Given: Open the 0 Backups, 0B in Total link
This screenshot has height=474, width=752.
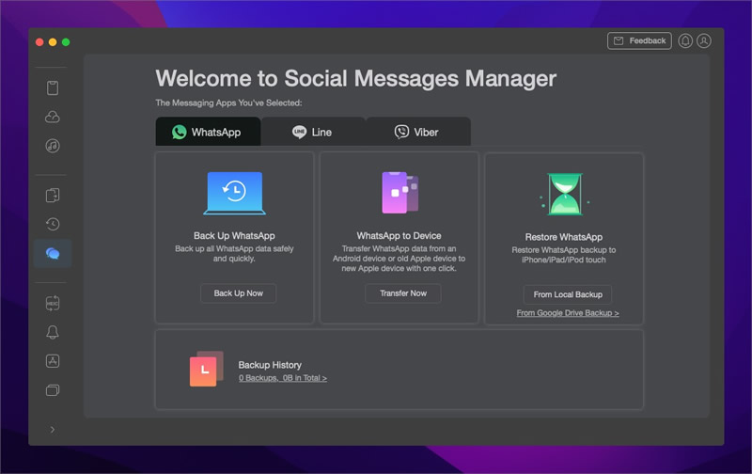Looking at the screenshot, I should coord(283,378).
